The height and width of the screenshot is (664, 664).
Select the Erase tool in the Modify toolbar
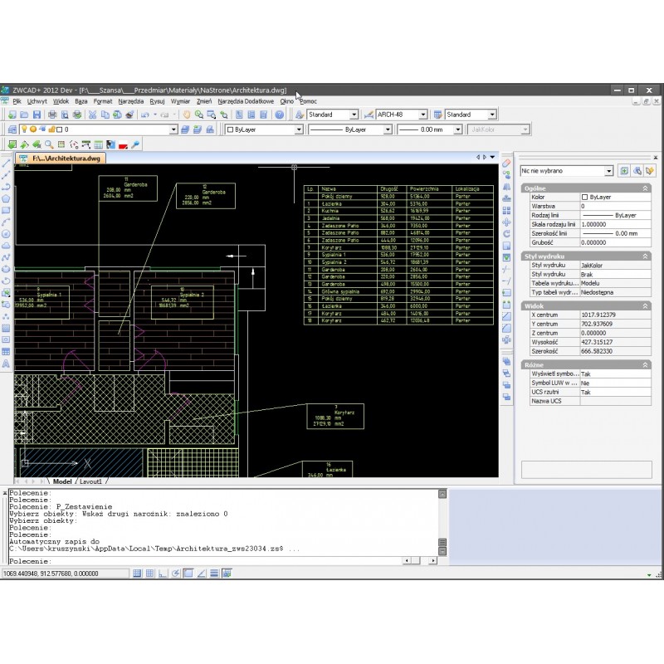506,163
